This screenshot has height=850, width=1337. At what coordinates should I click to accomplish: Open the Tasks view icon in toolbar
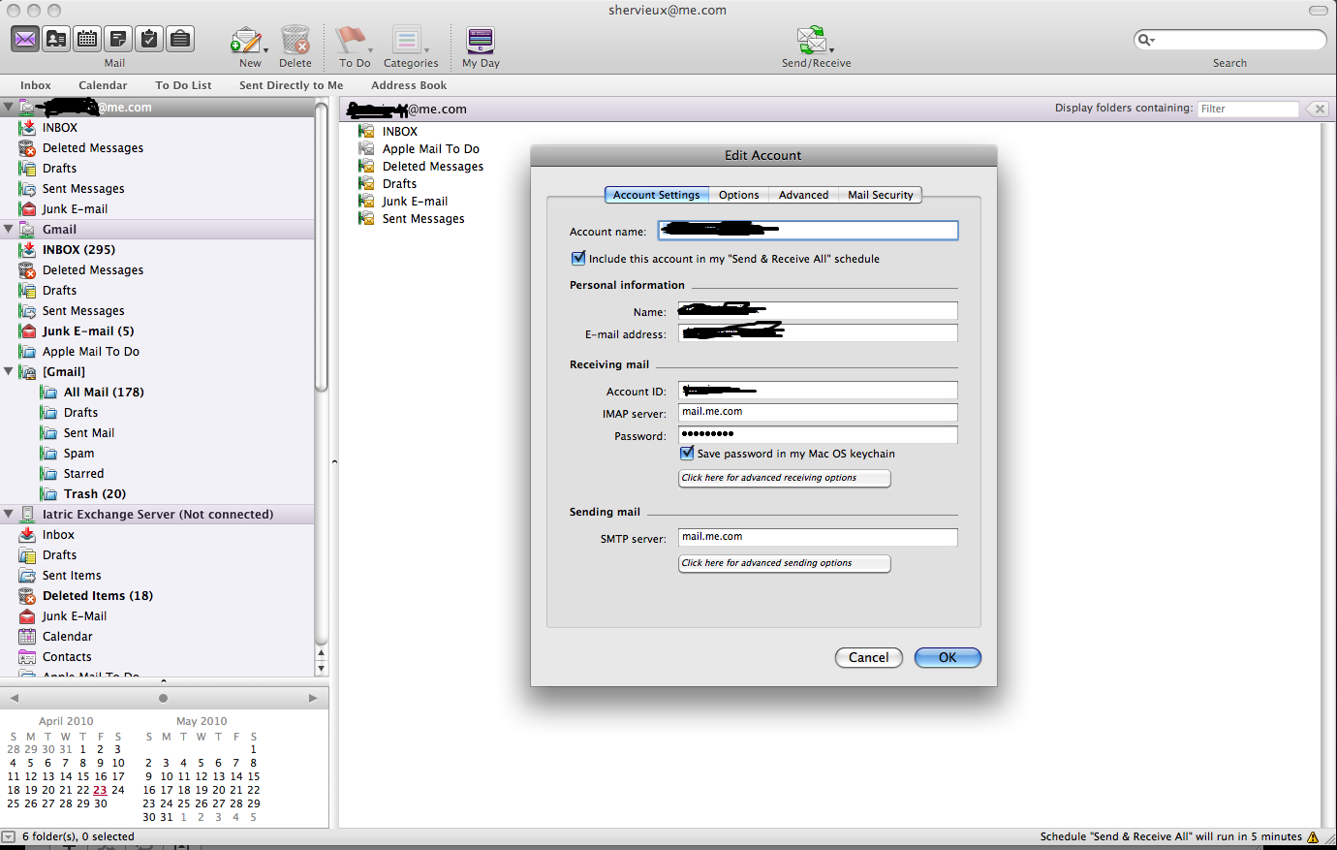pyautogui.click(x=149, y=39)
